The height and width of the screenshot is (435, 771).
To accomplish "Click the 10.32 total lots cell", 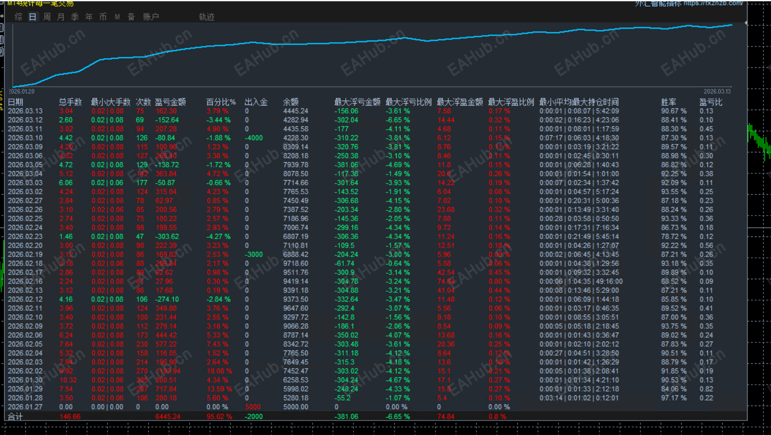I will (68, 380).
